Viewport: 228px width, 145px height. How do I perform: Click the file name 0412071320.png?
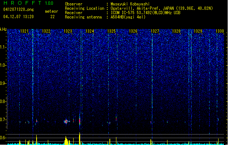point(18,10)
